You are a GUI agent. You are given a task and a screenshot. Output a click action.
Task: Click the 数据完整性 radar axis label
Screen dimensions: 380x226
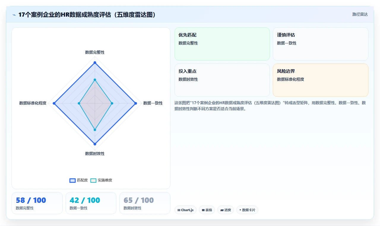(95, 52)
